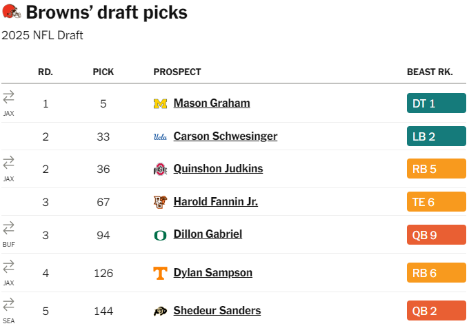Image resolution: width=469 pixels, height=326 pixels.
Task: Click the PROSPECT column header
Action: tap(177, 72)
